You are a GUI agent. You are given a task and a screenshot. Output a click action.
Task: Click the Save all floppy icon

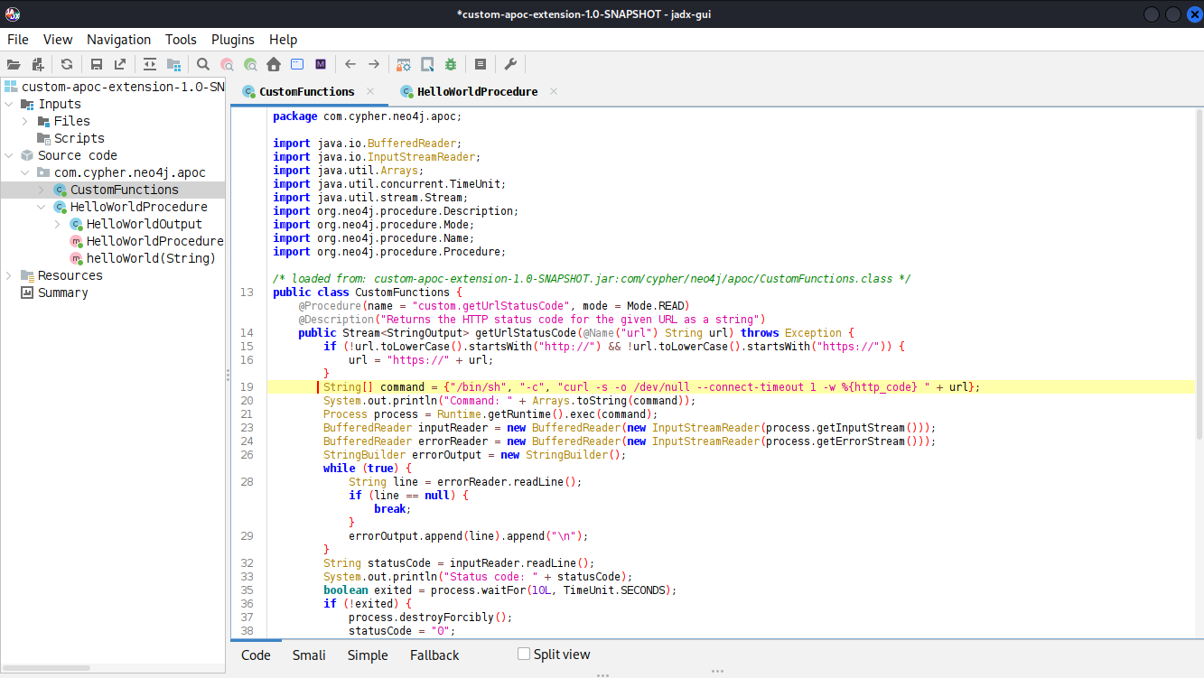(97, 64)
